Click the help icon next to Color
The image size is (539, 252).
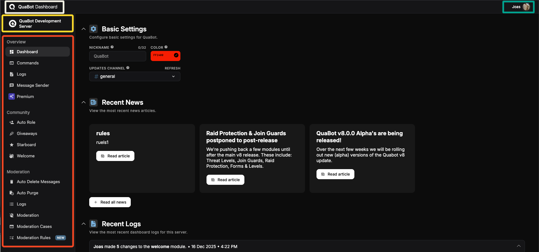pos(166,47)
